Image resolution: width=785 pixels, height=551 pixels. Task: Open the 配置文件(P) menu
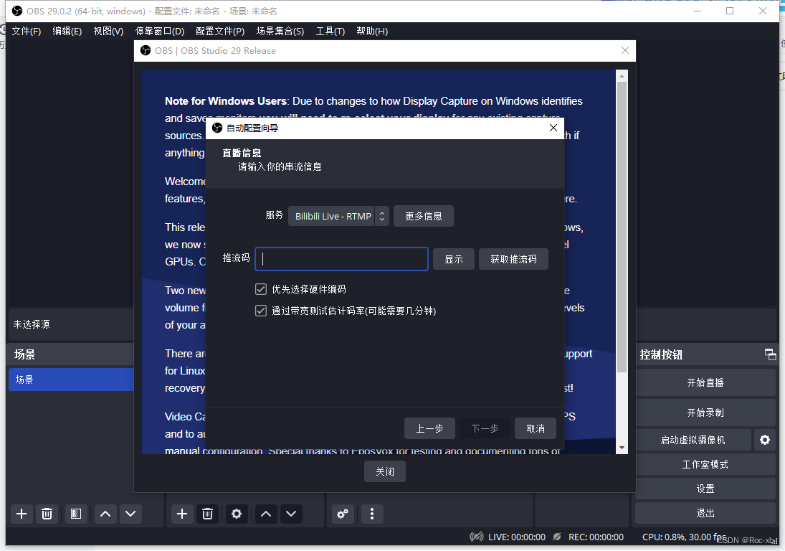(x=220, y=31)
